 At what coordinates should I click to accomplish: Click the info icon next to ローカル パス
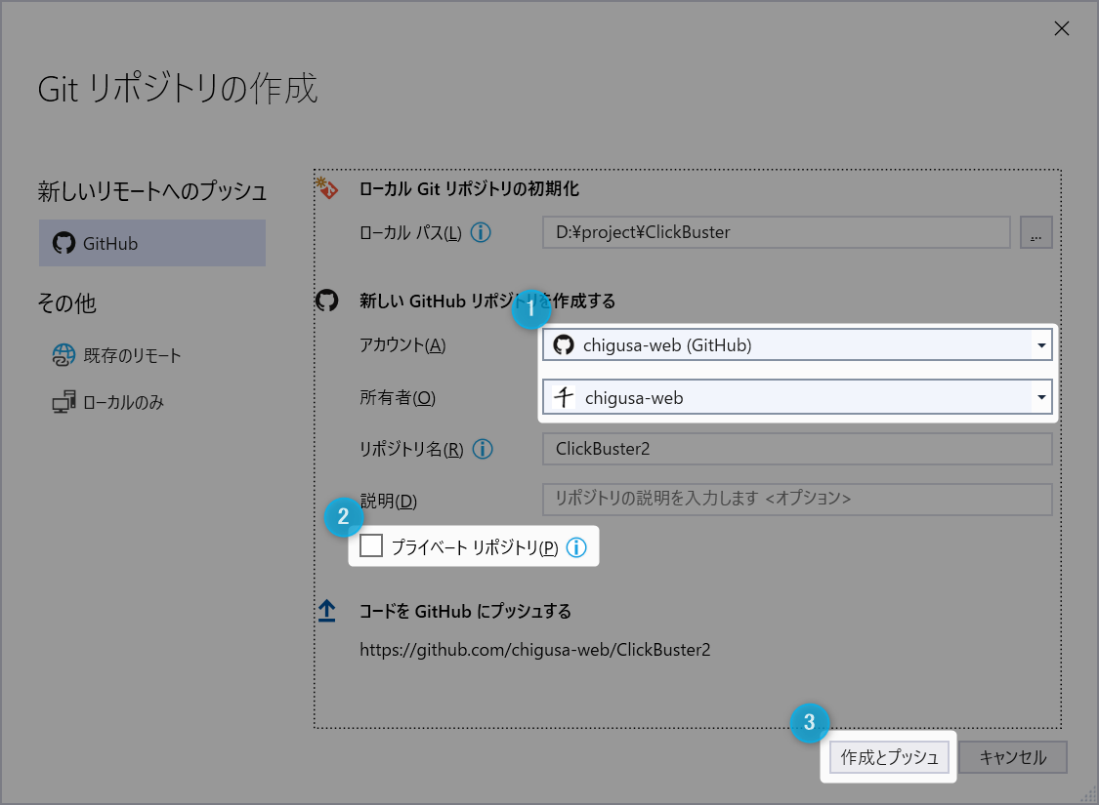(x=481, y=232)
